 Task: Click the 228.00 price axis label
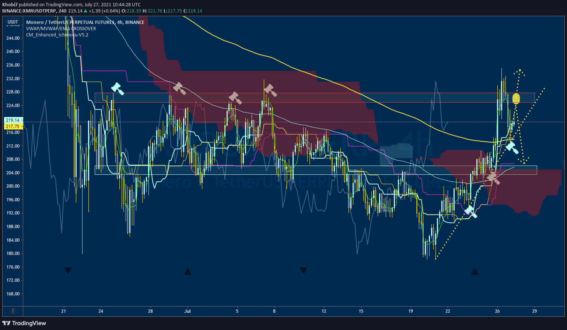coord(13,92)
